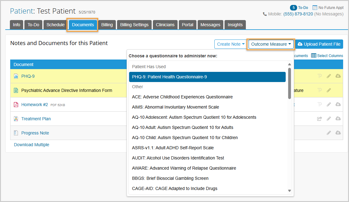349x202 pixels.
Task: Choose AUDIT: Alcohol Use Disorders Identification Test
Action: pos(178,158)
